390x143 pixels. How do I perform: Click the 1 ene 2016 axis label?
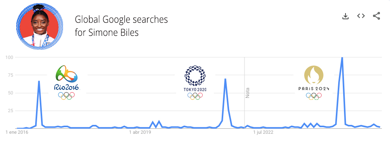17,132
